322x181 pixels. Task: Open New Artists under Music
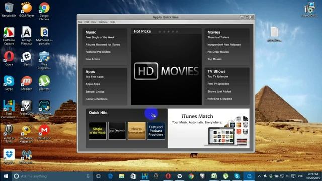coord(93,59)
